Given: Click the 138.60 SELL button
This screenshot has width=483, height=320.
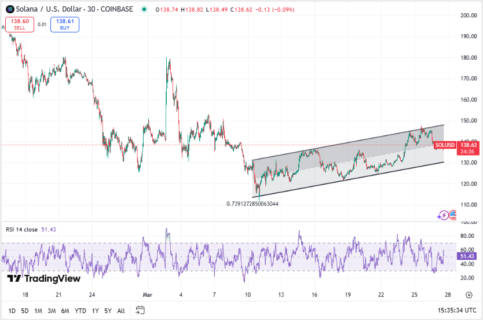Looking at the screenshot, I should (20, 24).
